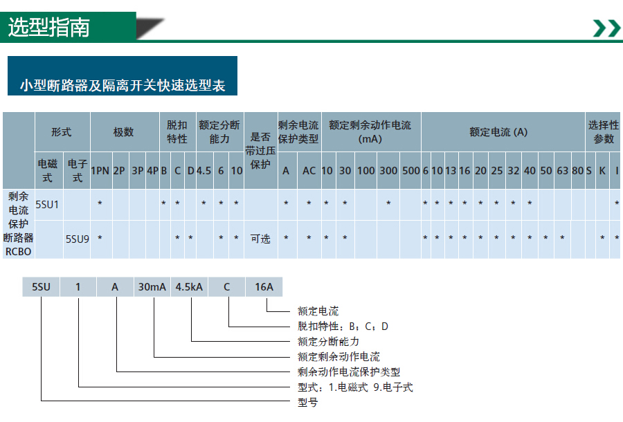Screen dimensions: 623x422
Task: Click the 5SU box in the model code
Action: click(x=41, y=286)
